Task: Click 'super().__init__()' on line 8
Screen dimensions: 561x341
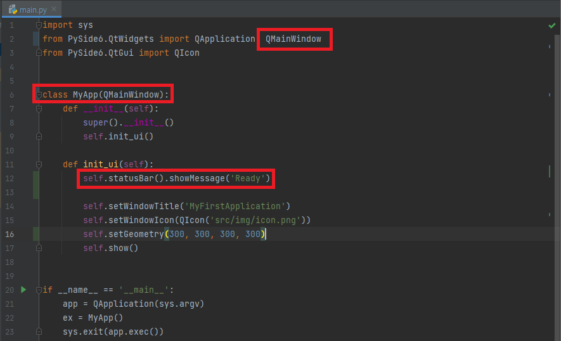Action: [x=129, y=123]
